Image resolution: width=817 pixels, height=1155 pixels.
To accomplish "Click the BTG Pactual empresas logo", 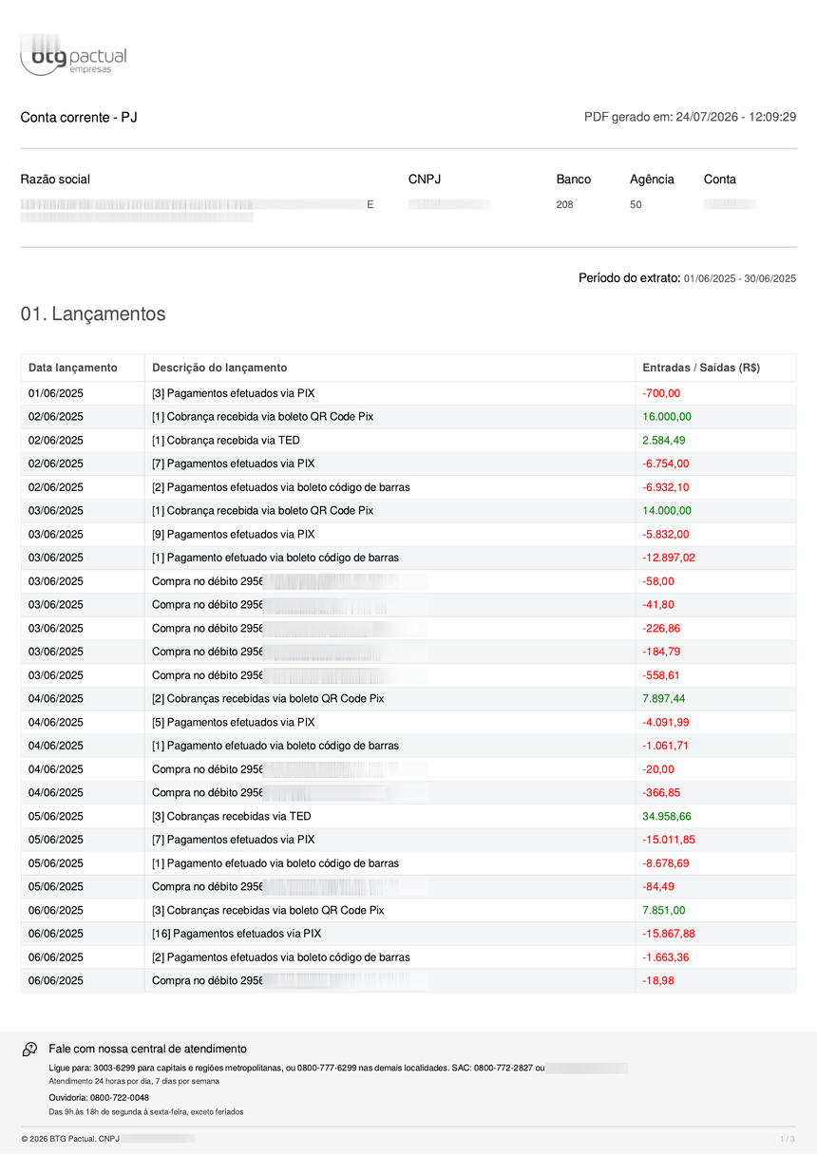I will (73, 57).
